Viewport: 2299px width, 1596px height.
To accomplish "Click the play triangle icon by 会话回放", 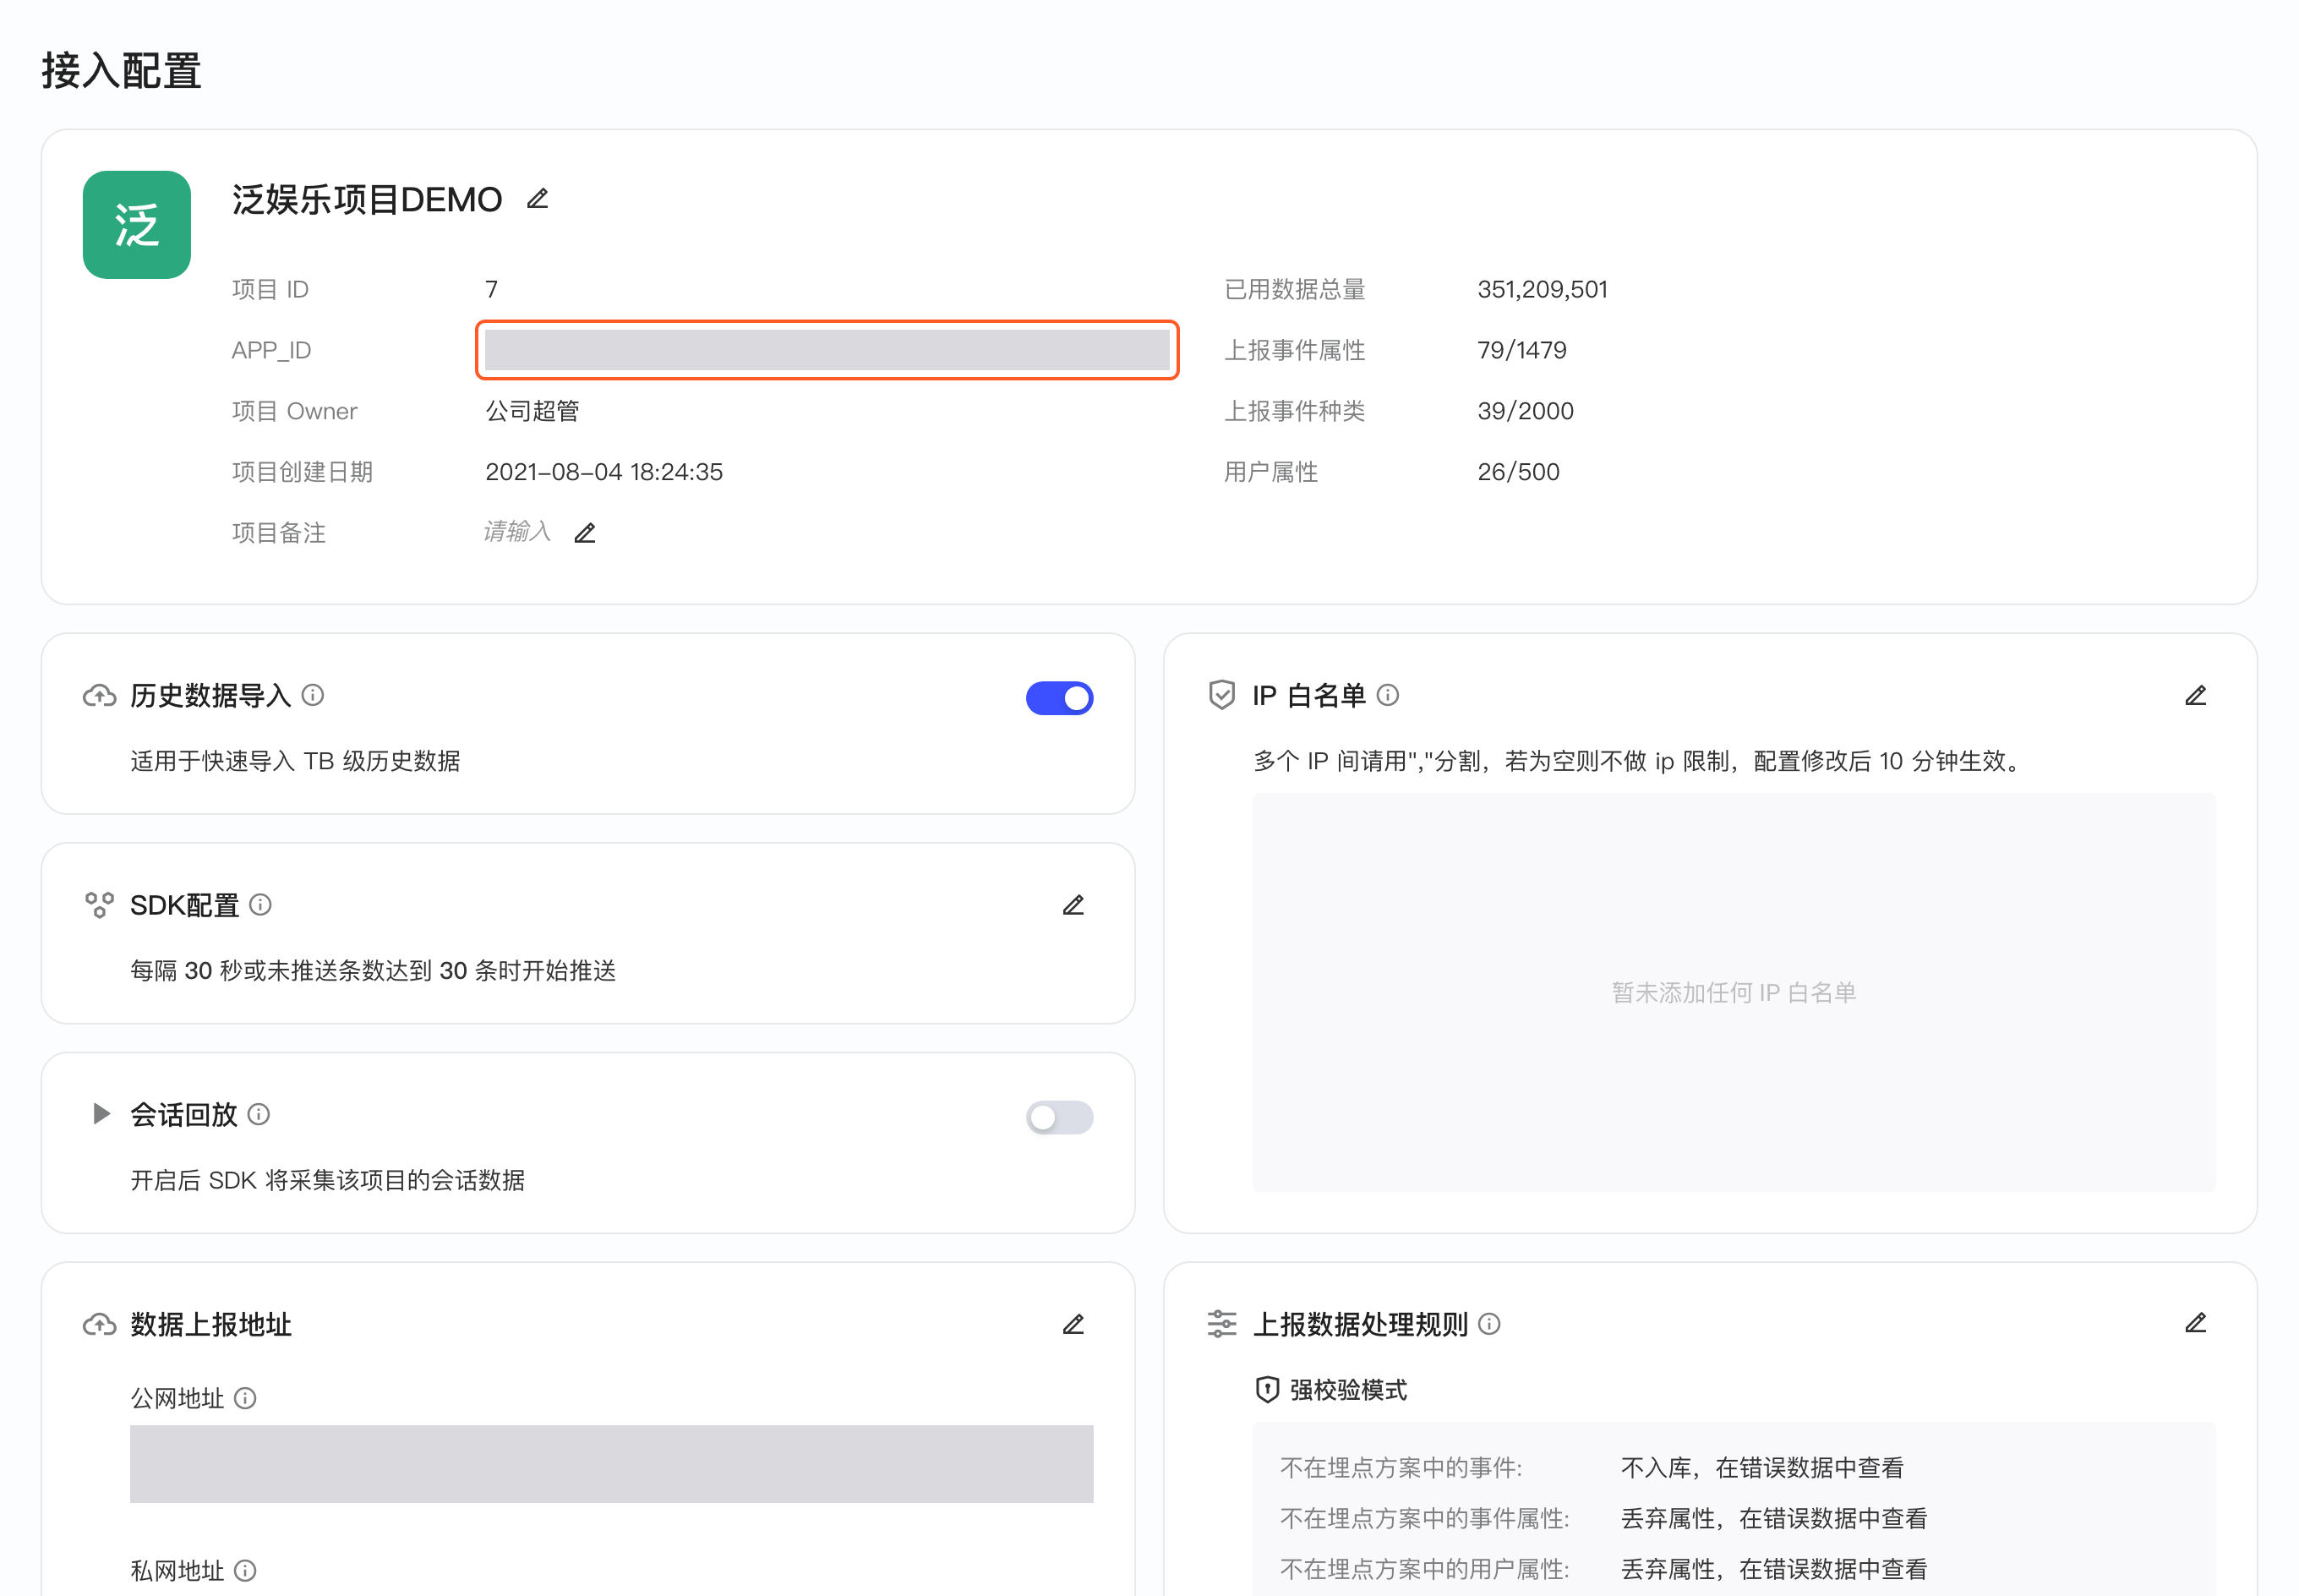I will tap(101, 1113).
